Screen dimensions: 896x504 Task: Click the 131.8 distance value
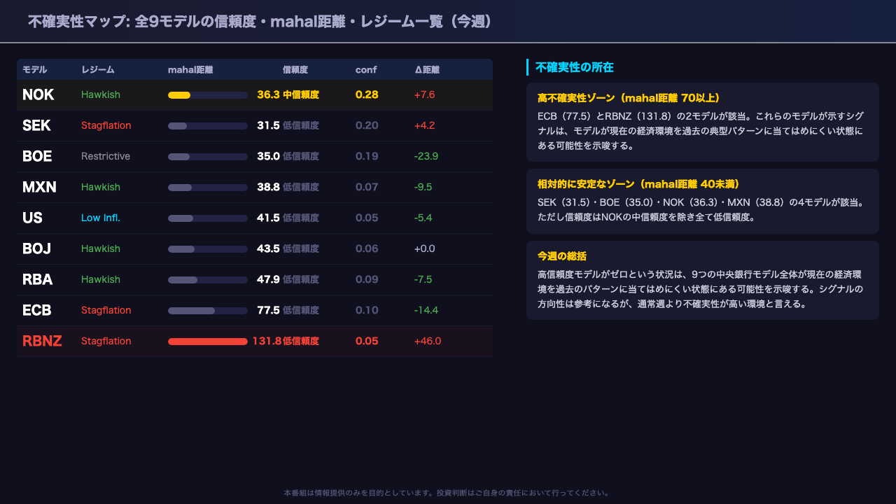[267, 341]
